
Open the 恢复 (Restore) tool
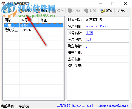tap(74, 11)
